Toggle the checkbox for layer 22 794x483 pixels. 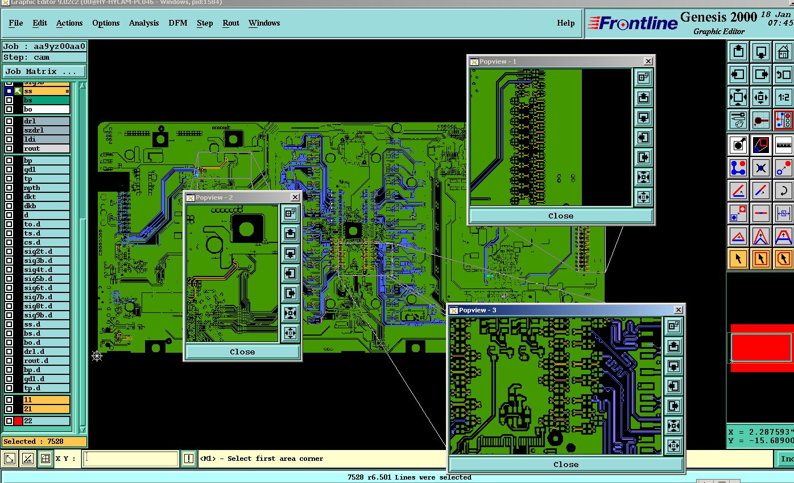[x=9, y=421]
